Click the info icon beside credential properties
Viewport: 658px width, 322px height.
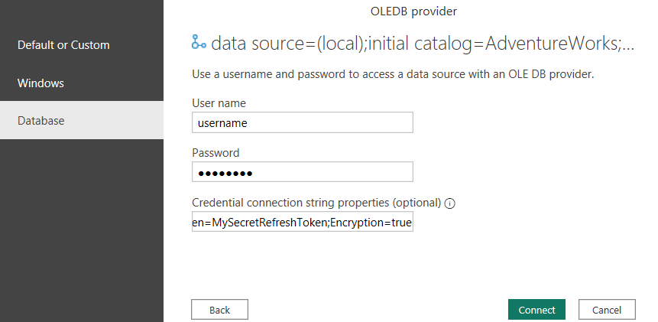[450, 203]
